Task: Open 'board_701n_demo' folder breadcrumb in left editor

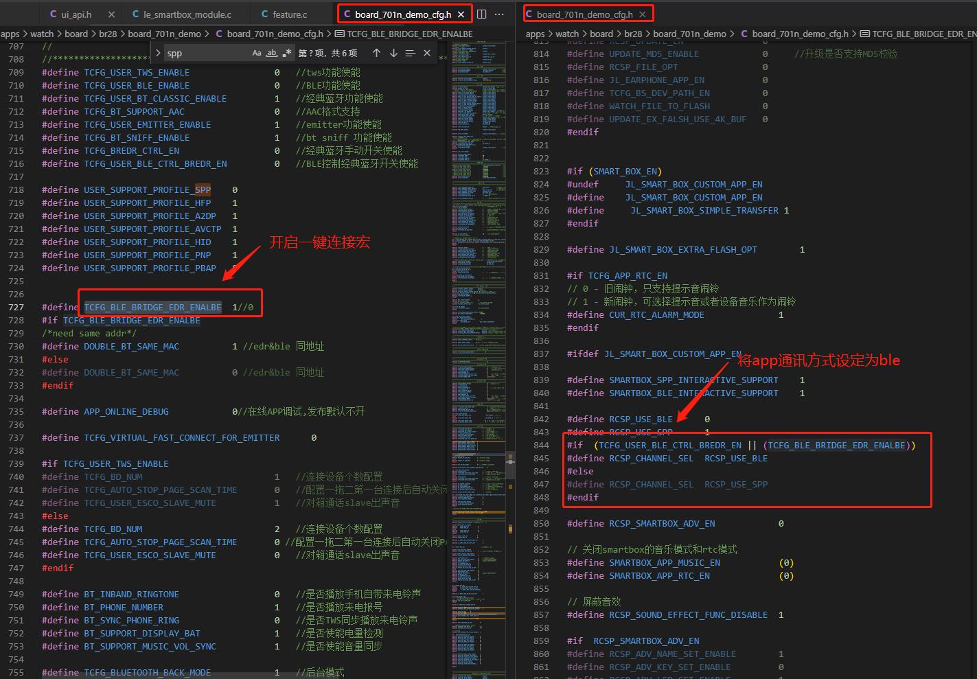Action: pos(164,34)
